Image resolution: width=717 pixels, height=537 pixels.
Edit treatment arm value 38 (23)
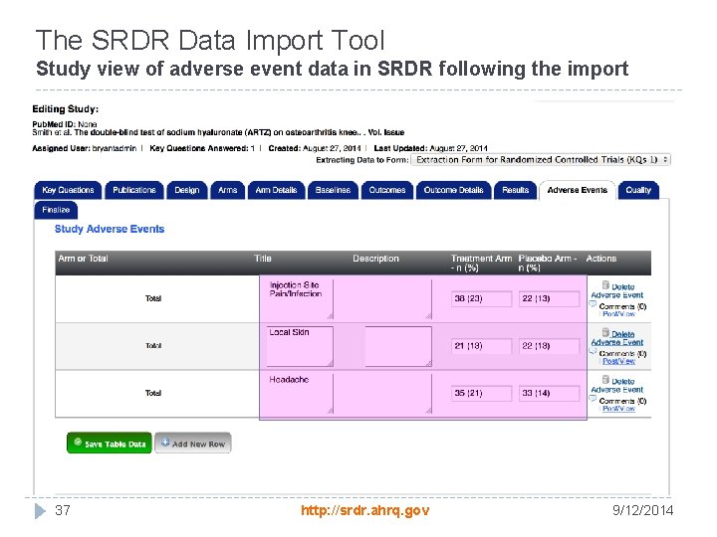(481, 298)
